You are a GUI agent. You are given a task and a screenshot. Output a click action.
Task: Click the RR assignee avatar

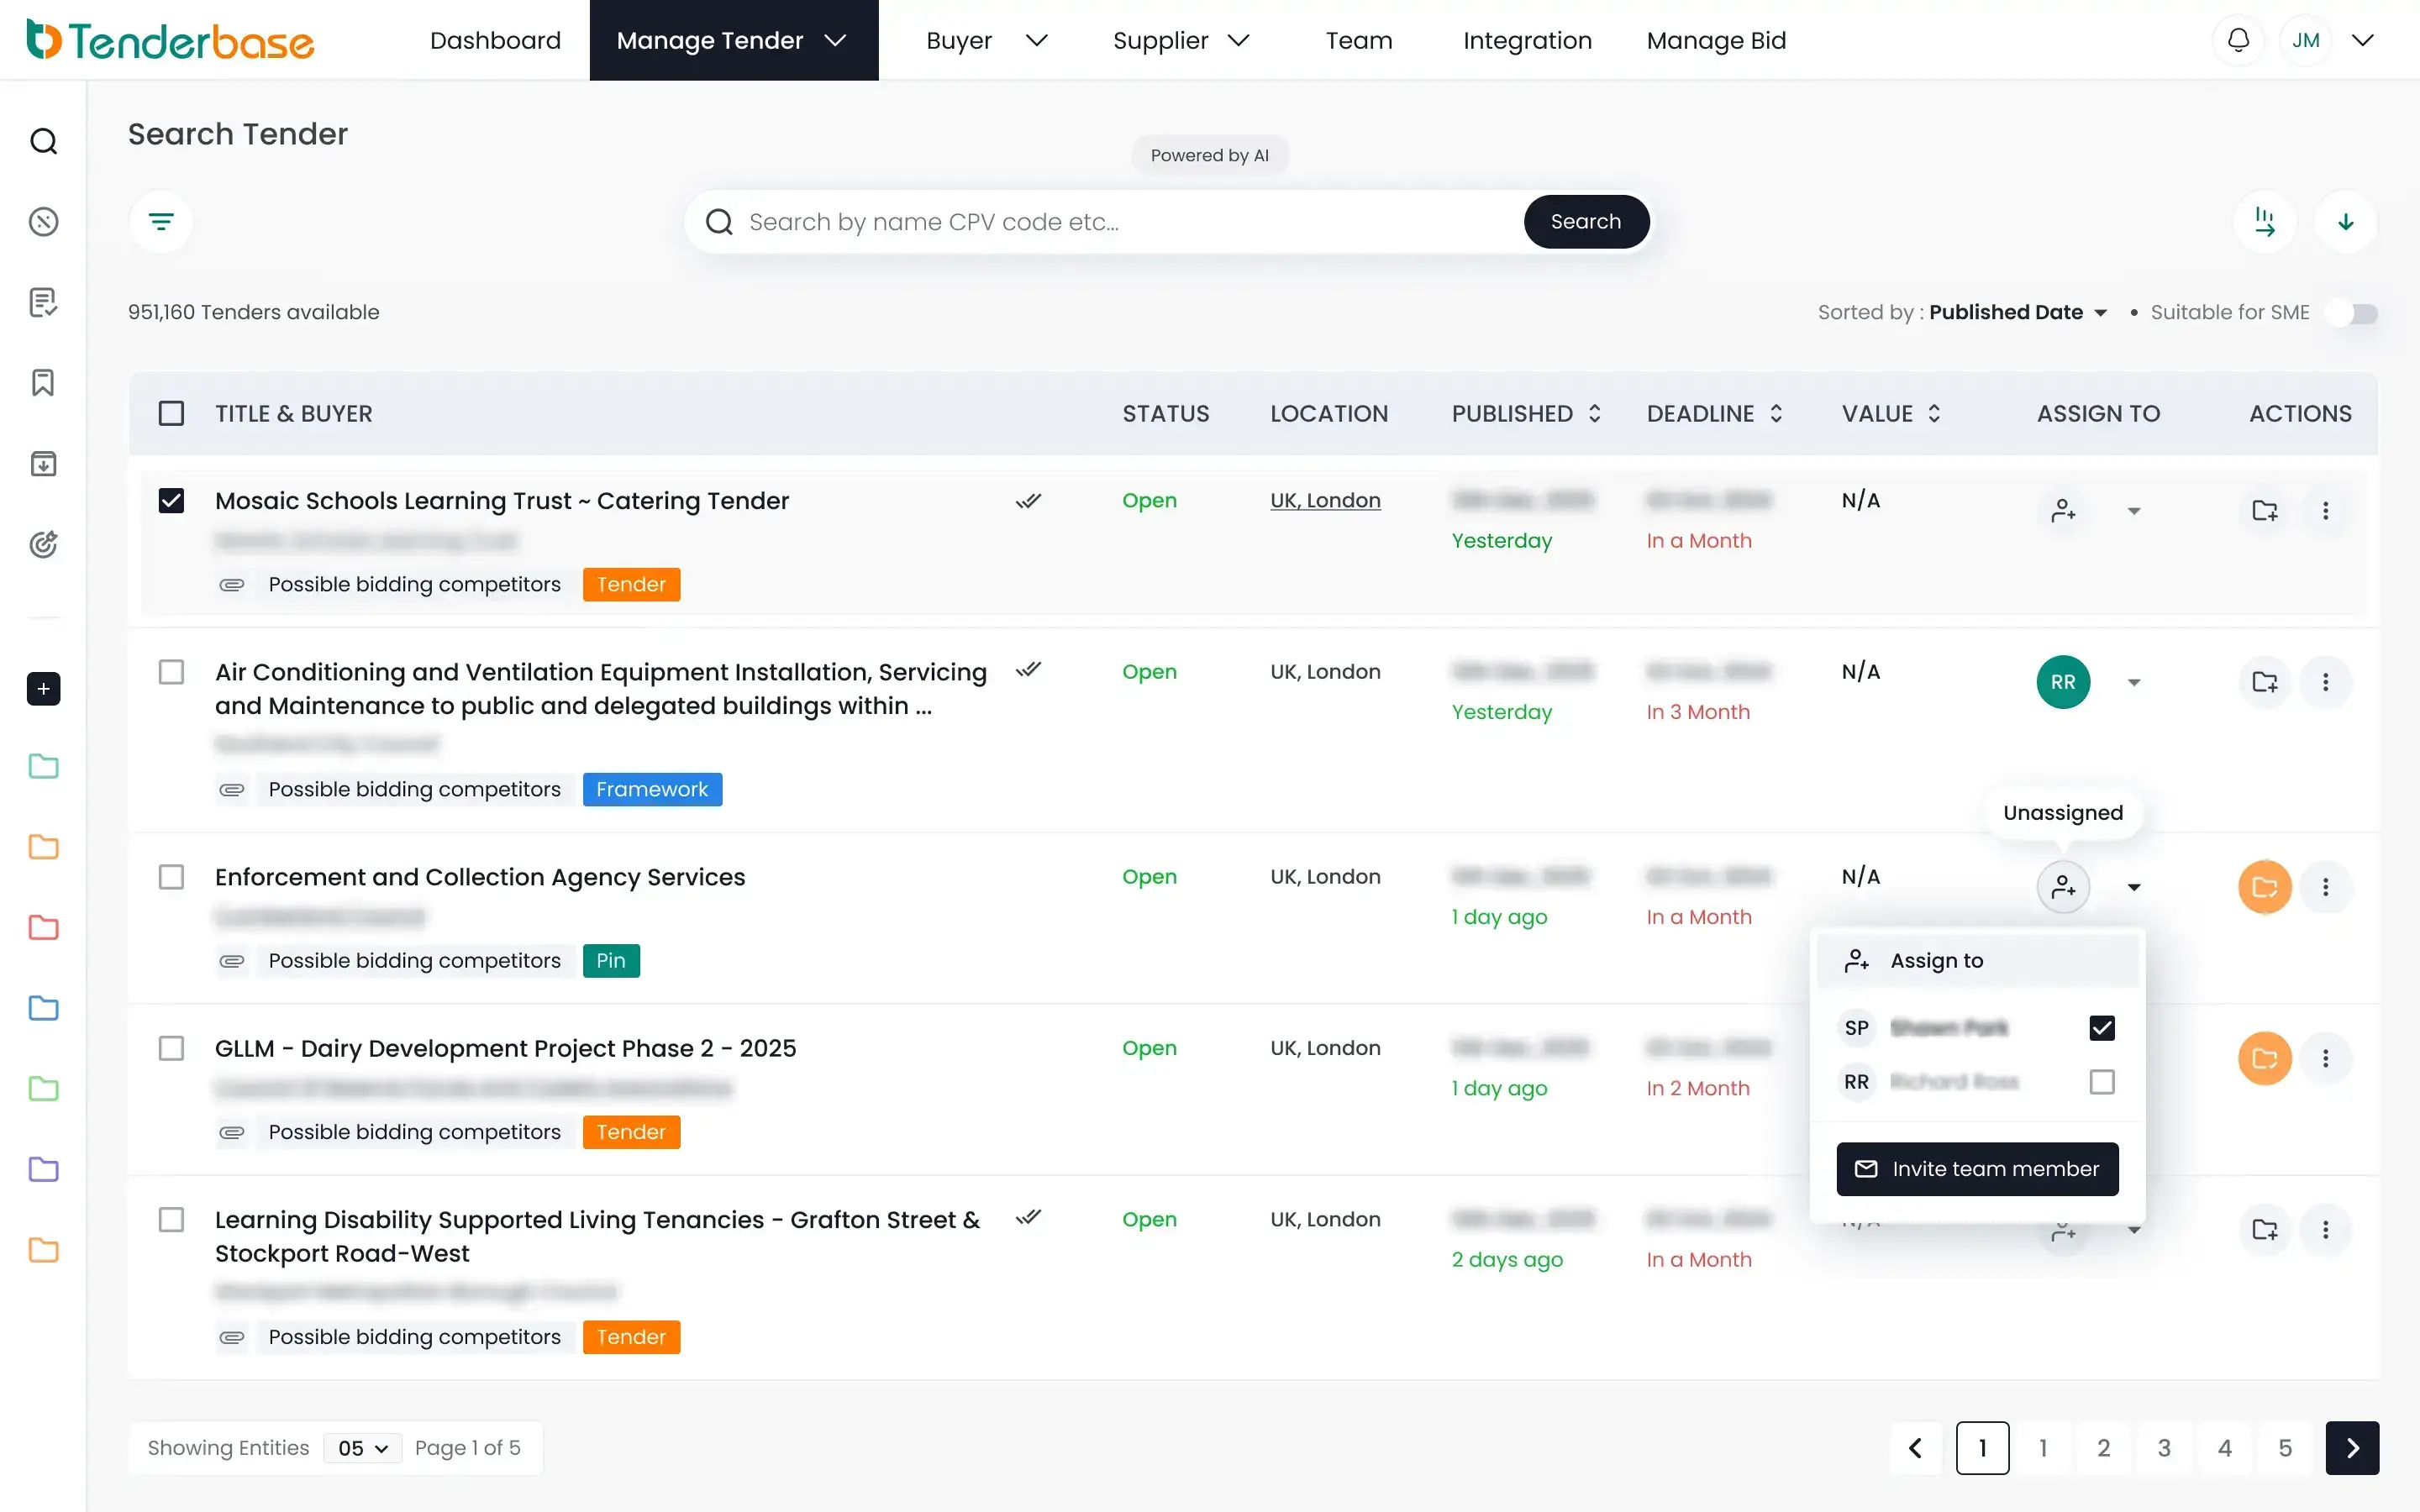pos(2063,682)
